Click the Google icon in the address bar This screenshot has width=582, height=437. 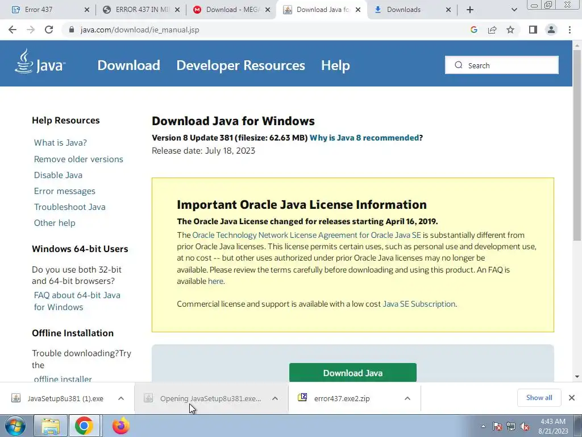click(473, 30)
